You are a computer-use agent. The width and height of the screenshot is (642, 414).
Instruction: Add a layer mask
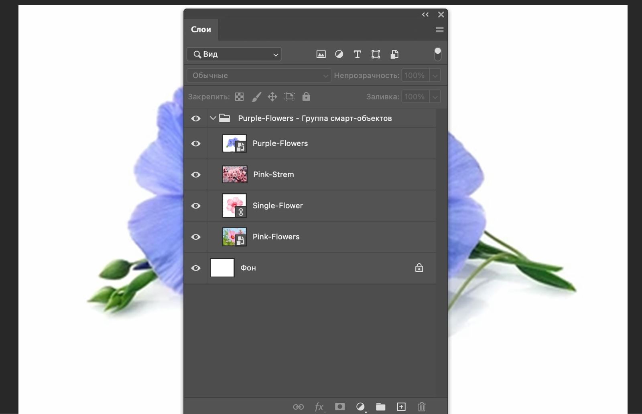point(340,407)
